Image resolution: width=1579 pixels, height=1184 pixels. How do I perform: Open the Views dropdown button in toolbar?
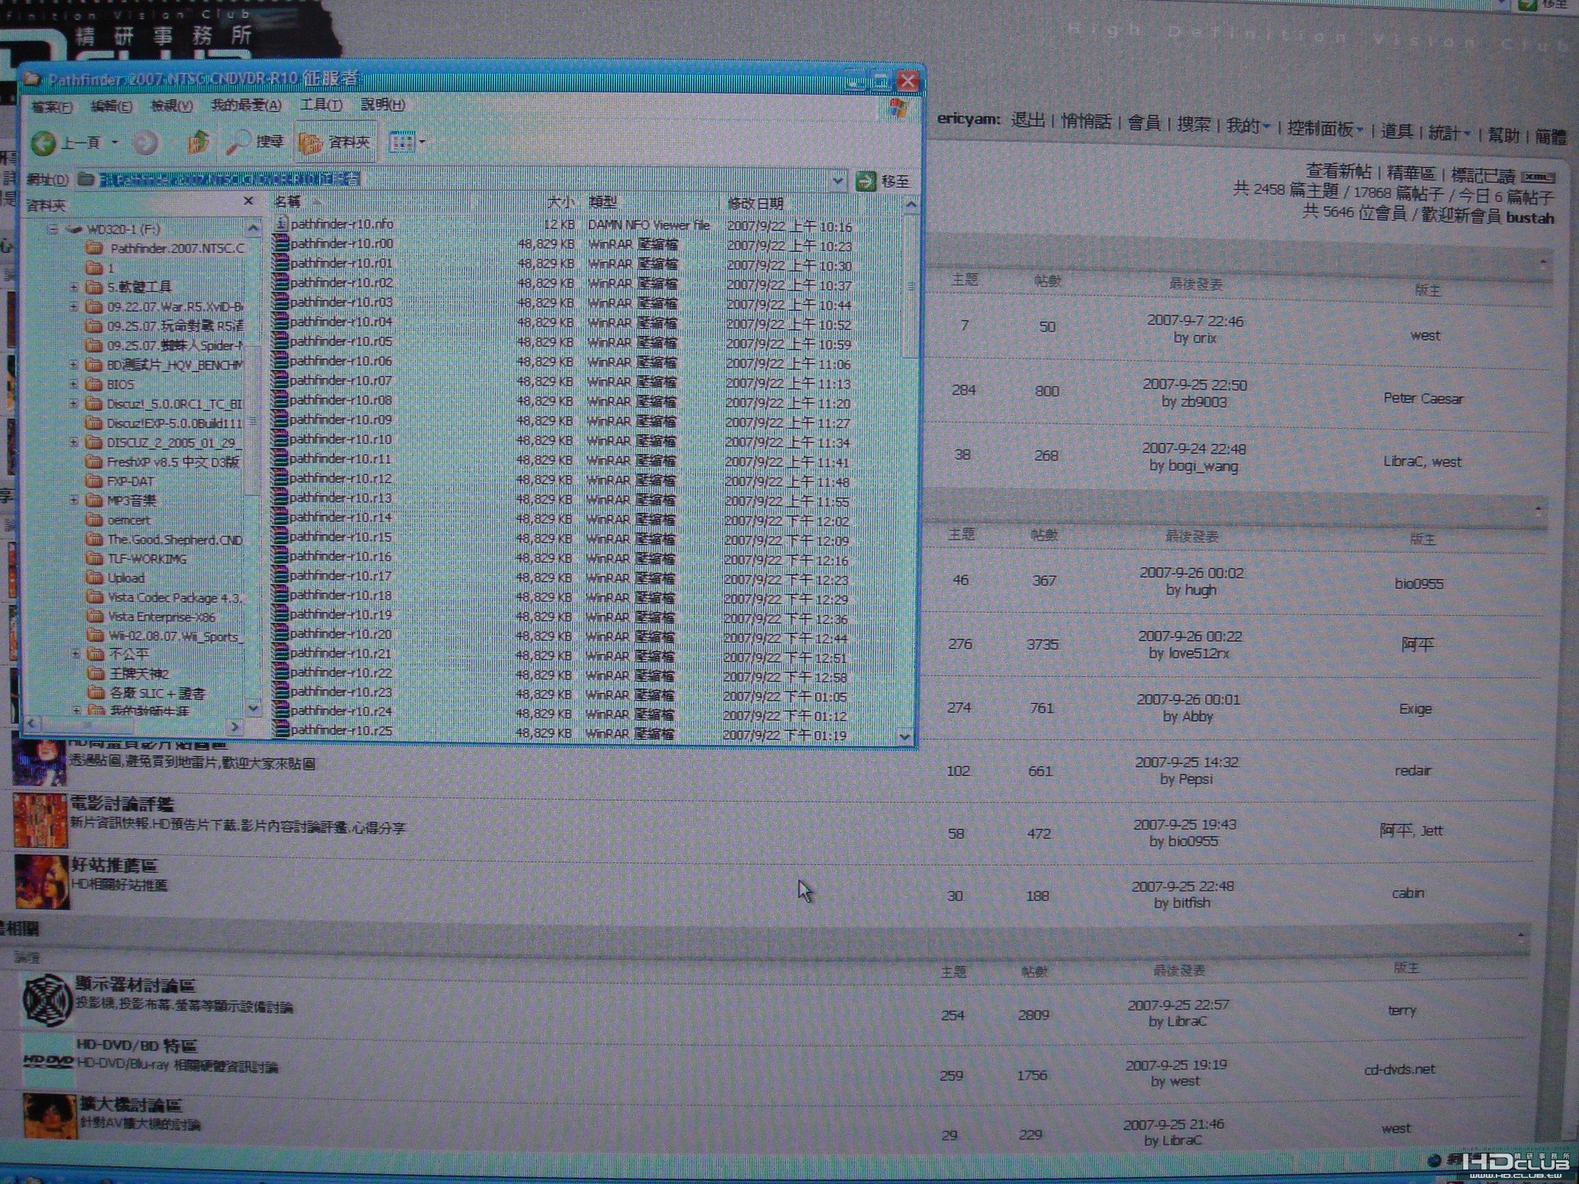(x=406, y=142)
